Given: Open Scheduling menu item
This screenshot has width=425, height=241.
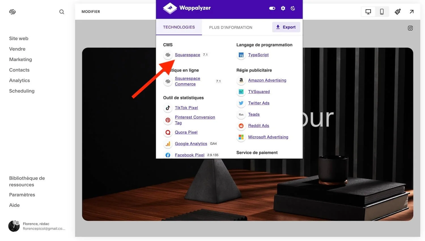Looking at the screenshot, I should coord(22,91).
